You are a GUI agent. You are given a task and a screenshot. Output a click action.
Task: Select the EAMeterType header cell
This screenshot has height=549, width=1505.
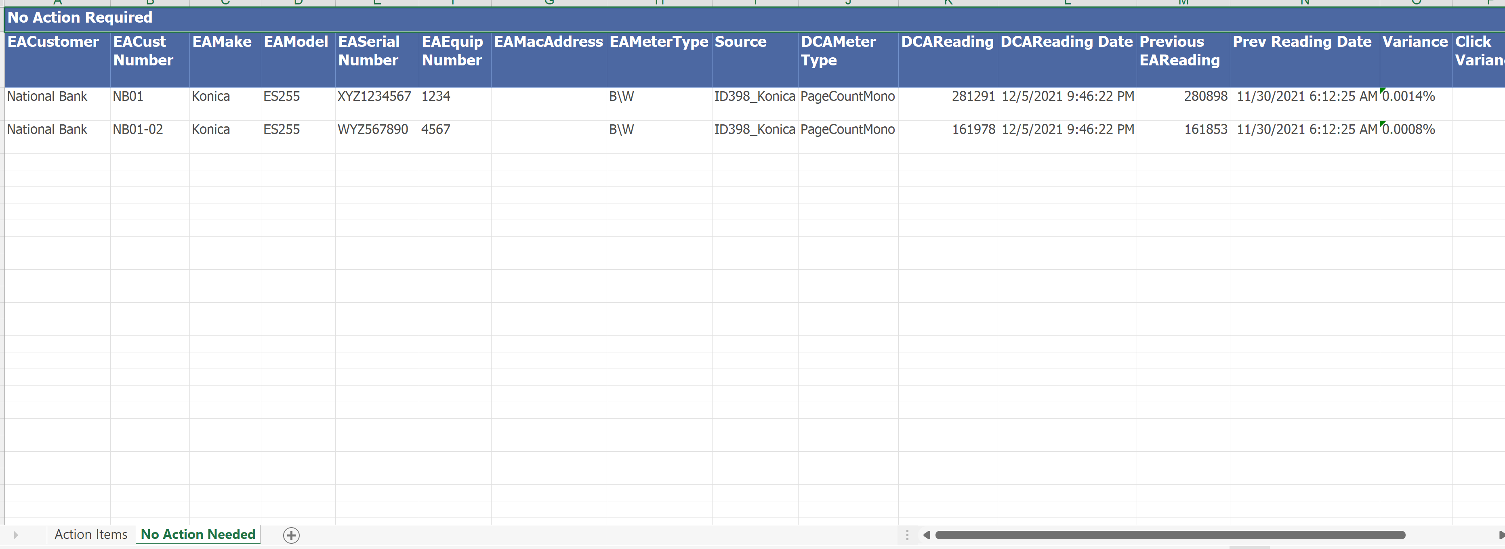(659, 60)
